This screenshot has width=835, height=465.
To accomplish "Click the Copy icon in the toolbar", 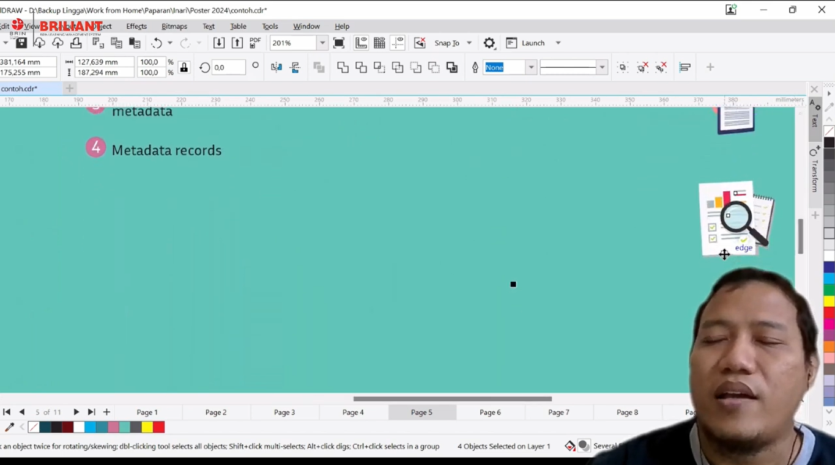I will (x=116, y=43).
